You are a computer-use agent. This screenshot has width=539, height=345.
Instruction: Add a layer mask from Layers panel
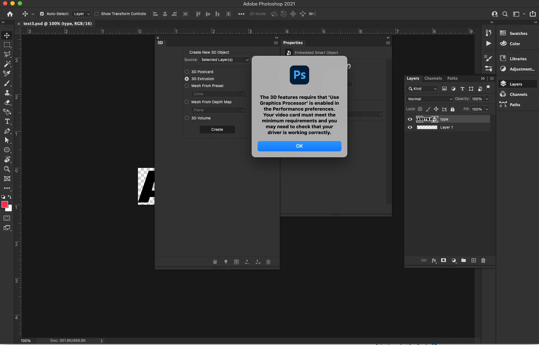click(444, 260)
